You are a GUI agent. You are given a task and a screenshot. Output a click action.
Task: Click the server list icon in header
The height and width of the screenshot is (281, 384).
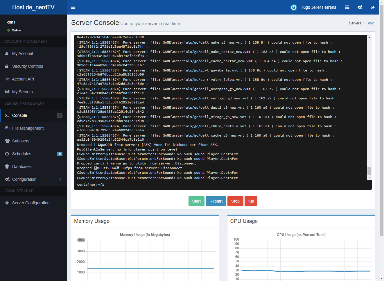(x=347, y=7)
